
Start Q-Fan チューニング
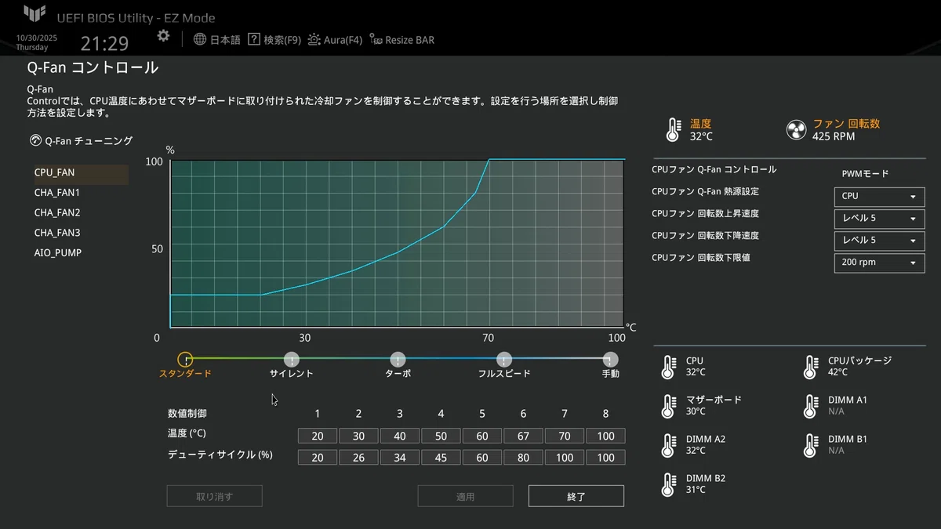pyautogui.click(x=81, y=141)
